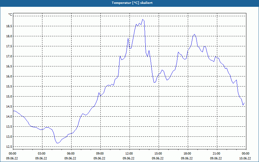Select the 06:00 x-axis time label
This screenshot has height=162, width=259.
(x=70, y=154)
